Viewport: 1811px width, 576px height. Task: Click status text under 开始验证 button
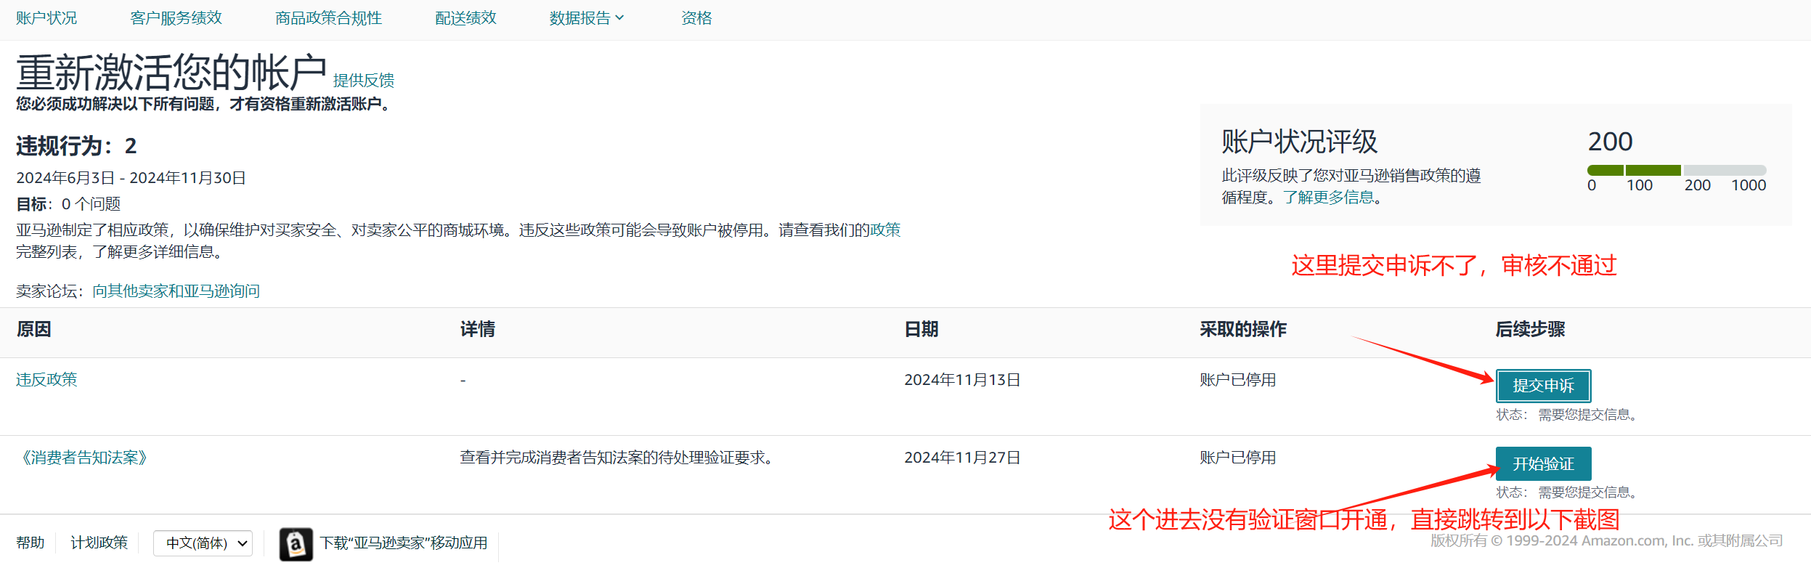pos(1568,492)
